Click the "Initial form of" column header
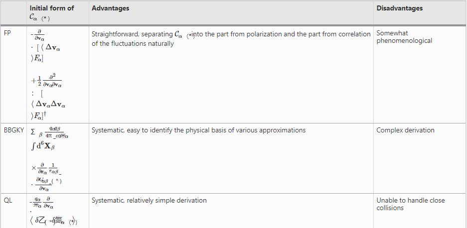Viewport: 467px width, 228px height. 52,8
